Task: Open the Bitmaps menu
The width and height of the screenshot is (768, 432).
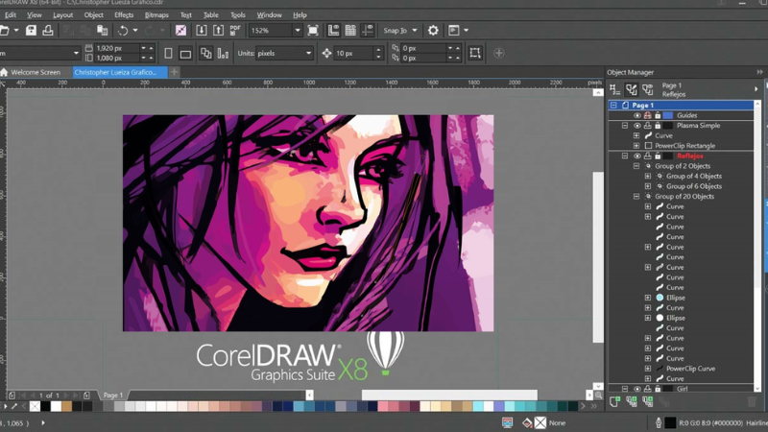Action: [x=156, y=15]
